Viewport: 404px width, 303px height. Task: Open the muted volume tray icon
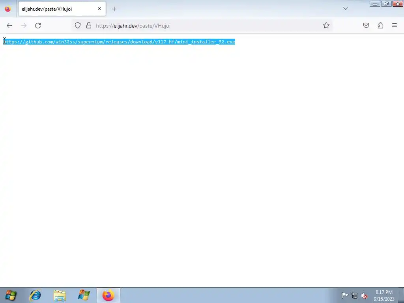tap(364, 296)
